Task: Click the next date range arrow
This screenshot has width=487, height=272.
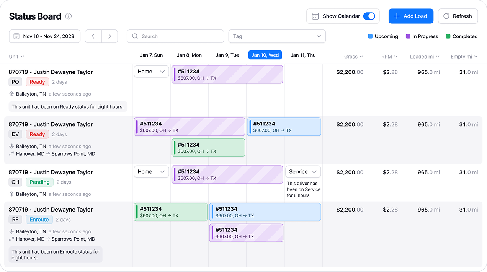Action: coord(110,36)
